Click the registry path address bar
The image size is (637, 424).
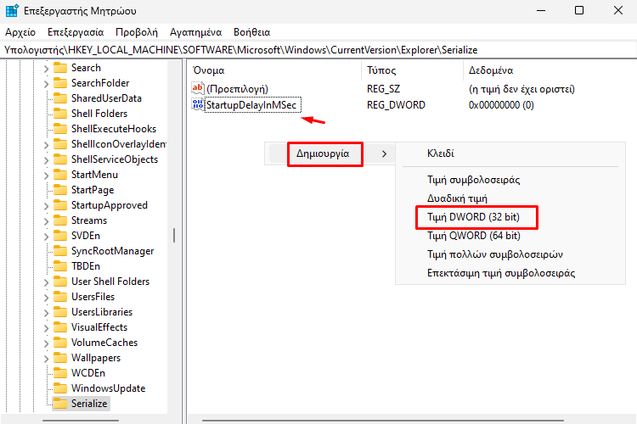point(318,50)
